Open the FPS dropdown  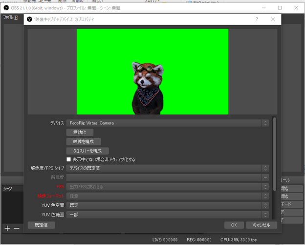168,187
